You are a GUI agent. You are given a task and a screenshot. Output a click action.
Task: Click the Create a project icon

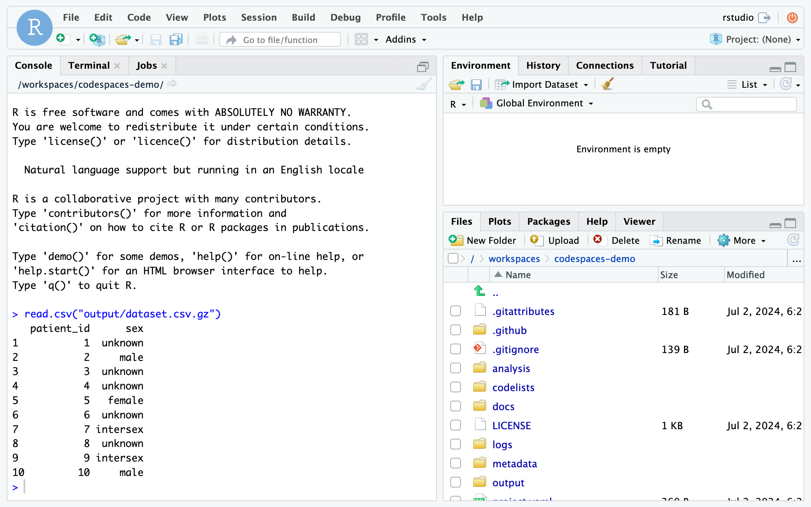click(x=97, y=39)
